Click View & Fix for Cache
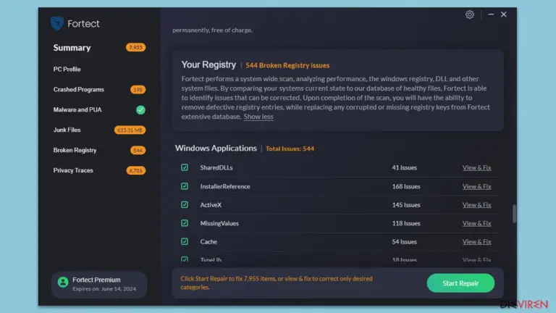This screenshot has height=313, width=556. 476,242
